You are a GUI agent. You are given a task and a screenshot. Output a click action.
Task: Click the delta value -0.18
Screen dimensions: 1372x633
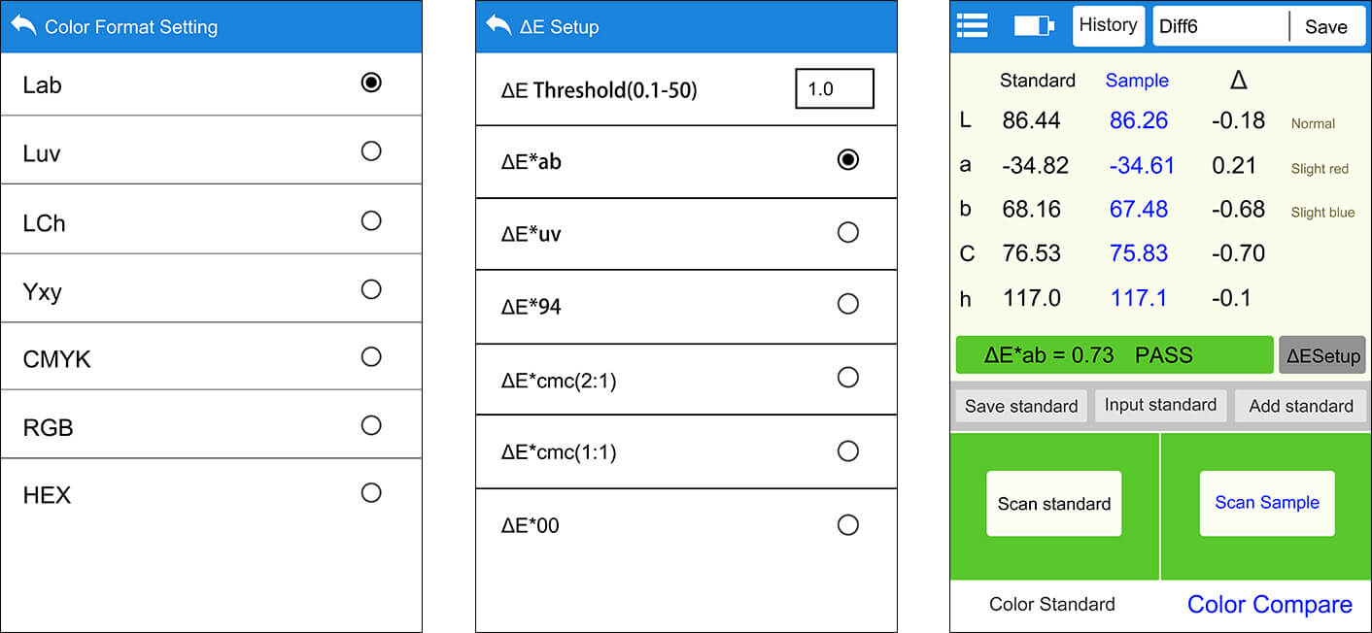1238,121
